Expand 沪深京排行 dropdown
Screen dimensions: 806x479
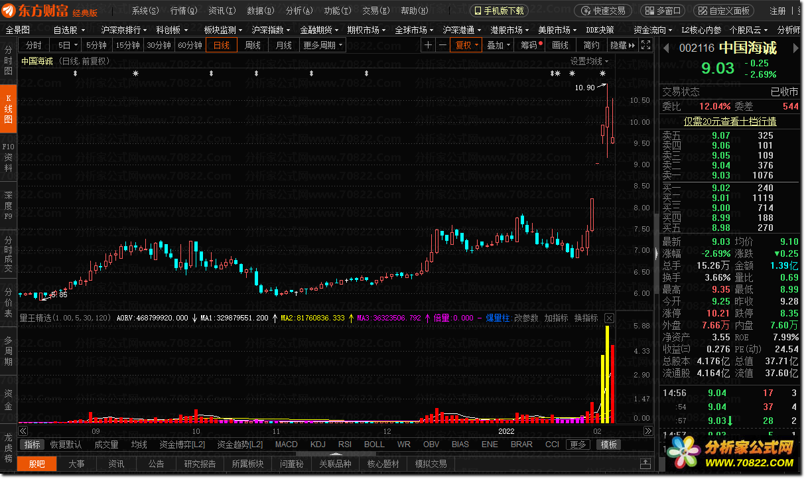(124, 30)
